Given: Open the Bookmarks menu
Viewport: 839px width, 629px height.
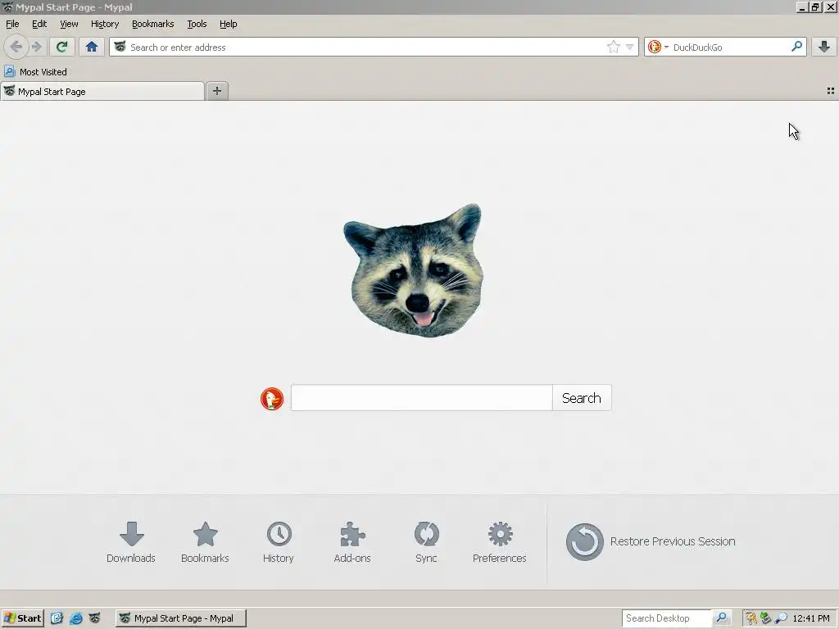Looking at the screenshot, I should click(152, 24).
